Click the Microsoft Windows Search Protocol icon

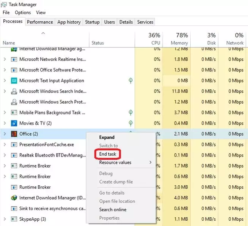click(x=14, y=102)
